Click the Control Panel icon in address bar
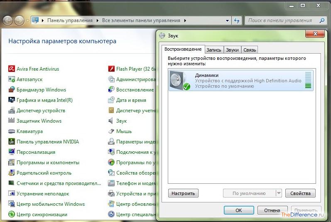The image size is (331, 222). tap(35, 20)
